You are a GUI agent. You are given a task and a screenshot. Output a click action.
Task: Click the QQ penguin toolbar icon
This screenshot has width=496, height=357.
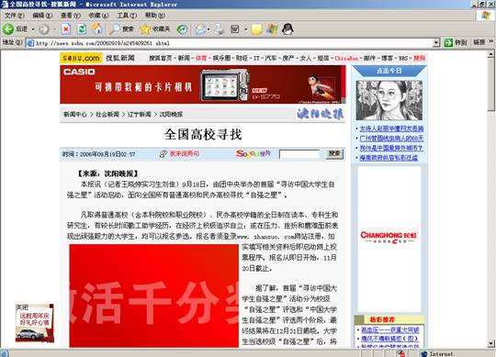point(287,29)
